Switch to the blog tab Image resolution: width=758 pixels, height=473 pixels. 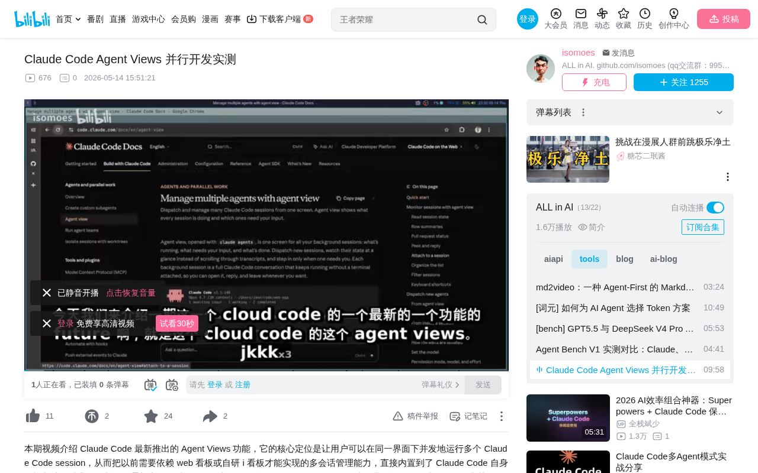[x=625, y=259]
